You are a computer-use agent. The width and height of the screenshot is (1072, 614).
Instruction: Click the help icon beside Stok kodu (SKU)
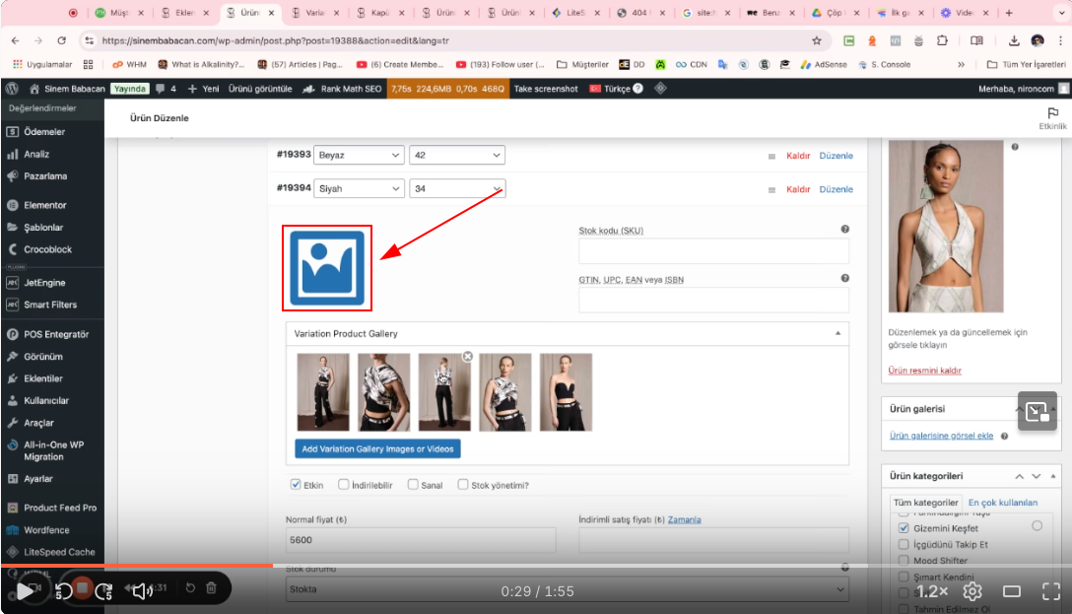(845, 229)
